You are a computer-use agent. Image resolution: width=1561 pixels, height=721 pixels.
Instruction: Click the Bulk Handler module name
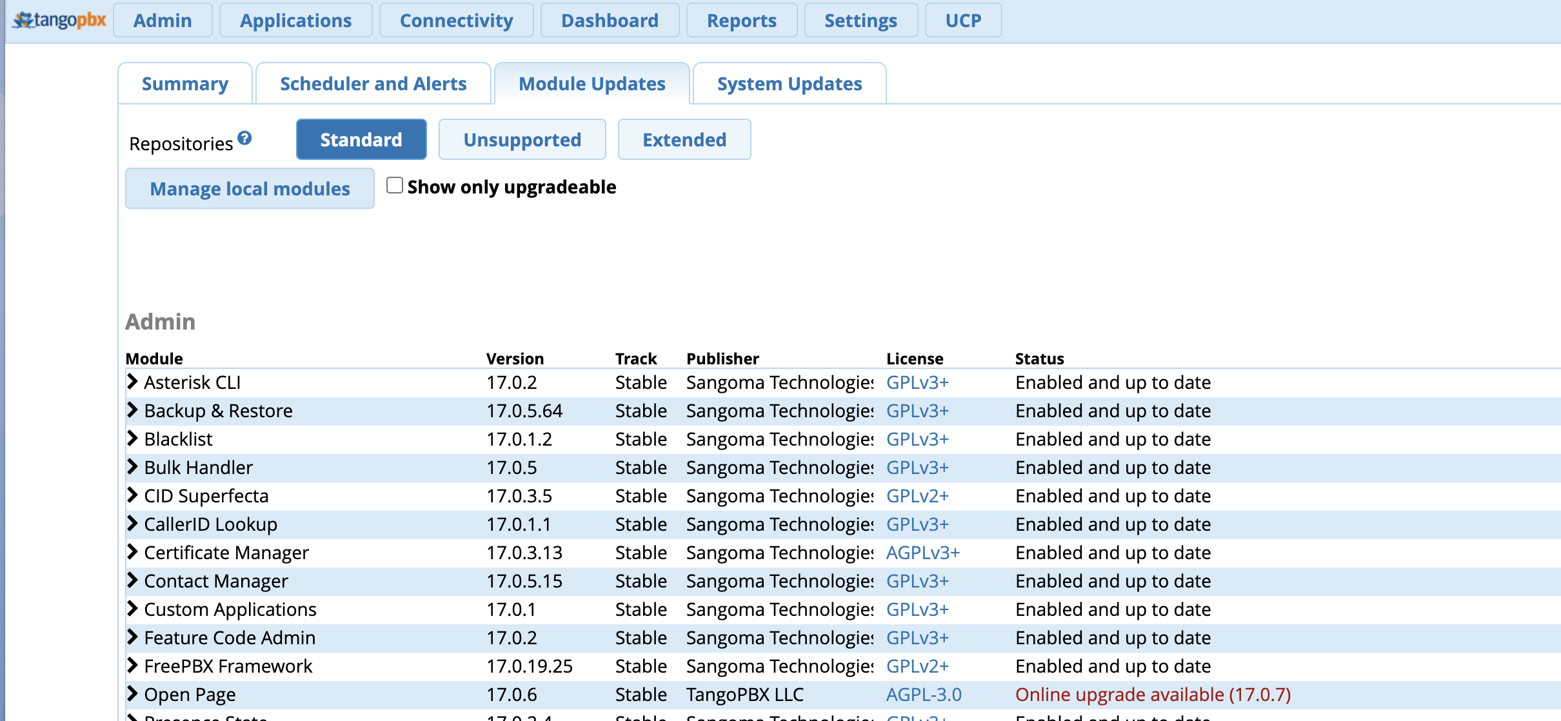[199, 468]
